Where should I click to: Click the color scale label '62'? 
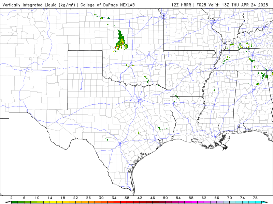(x=204, y=198)
